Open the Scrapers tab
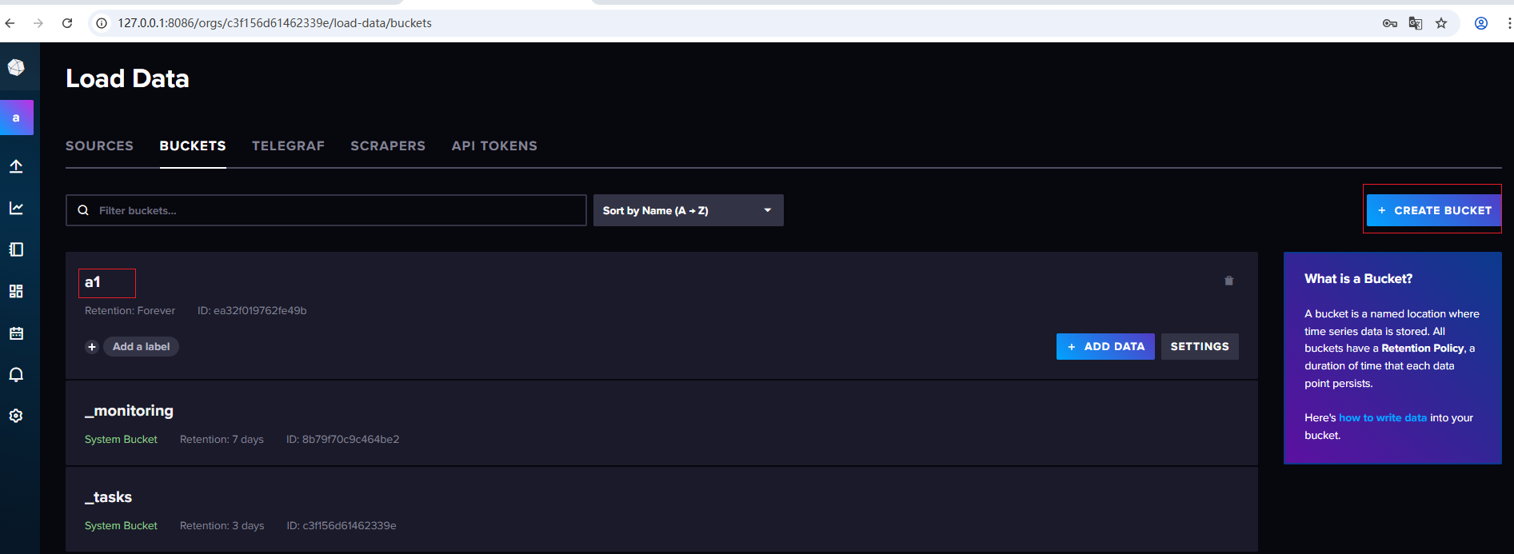Viewport: 1514px width, 554px height. [x=388, y=145]
